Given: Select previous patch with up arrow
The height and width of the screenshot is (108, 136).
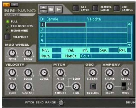Looking at the screenshot, I should click(x=43, y=7).
